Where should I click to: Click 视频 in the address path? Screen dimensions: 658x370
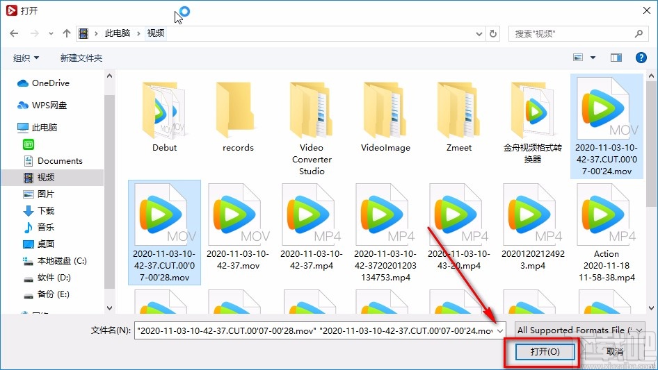(155, 33)
